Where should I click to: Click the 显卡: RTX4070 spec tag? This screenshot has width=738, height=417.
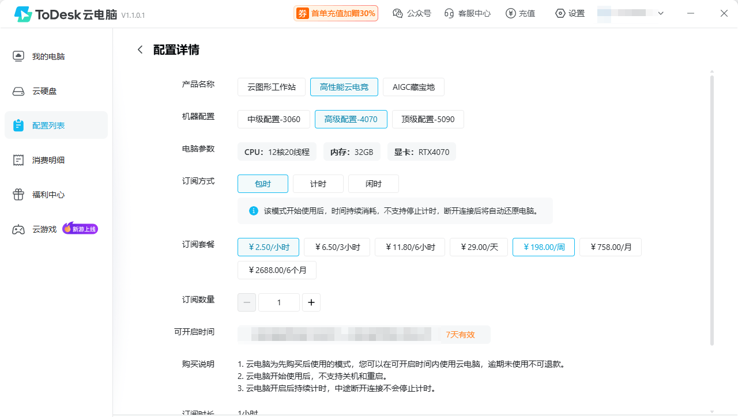pyautogui.click(x=421, y=152)
